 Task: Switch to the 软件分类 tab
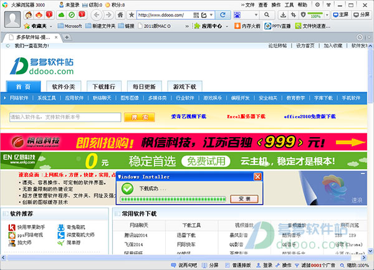(x=64, y=87)
